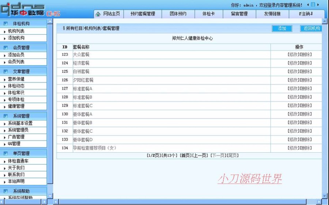Click the 夕阳红套餐 package name
329x205 pixels.
click(83, 80)
